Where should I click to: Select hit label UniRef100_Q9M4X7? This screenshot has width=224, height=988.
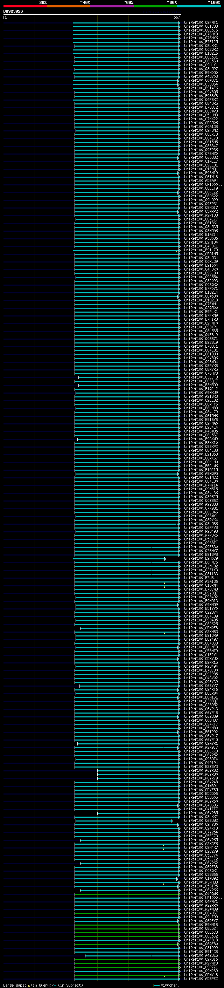[201, 847]
